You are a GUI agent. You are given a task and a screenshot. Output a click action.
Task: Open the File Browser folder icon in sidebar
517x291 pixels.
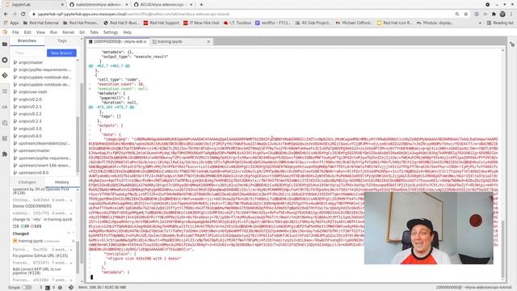[x=5, y=44]
